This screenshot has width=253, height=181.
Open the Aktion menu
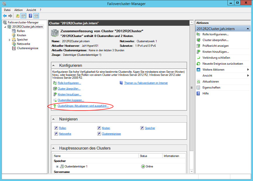click(18, 10)
